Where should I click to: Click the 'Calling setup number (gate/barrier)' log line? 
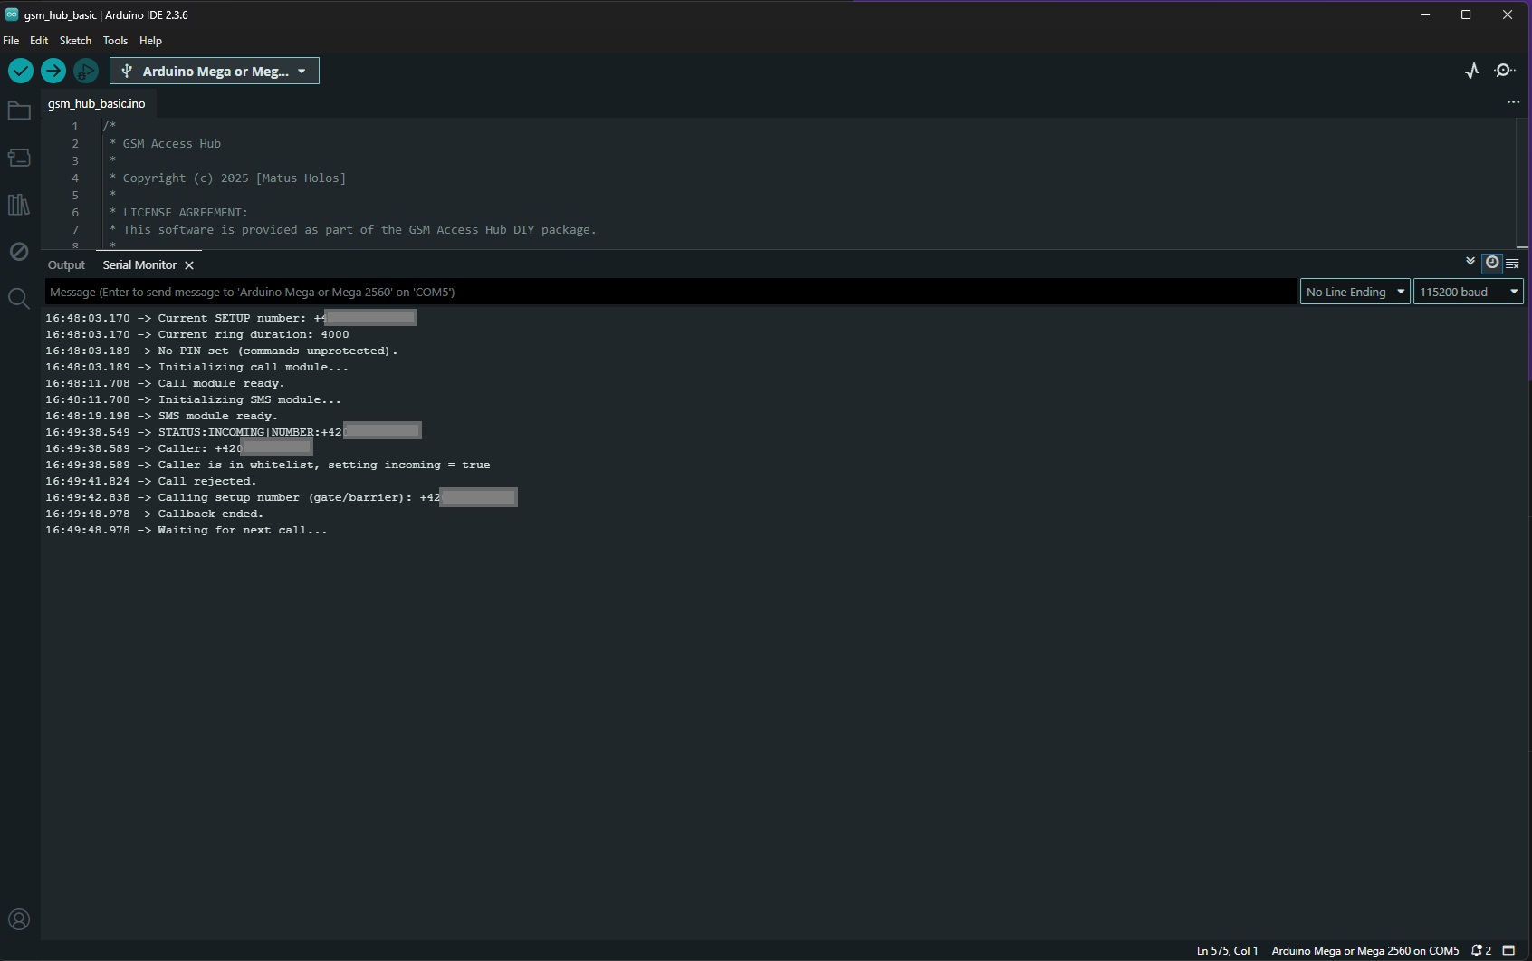(x=282, y=497)
